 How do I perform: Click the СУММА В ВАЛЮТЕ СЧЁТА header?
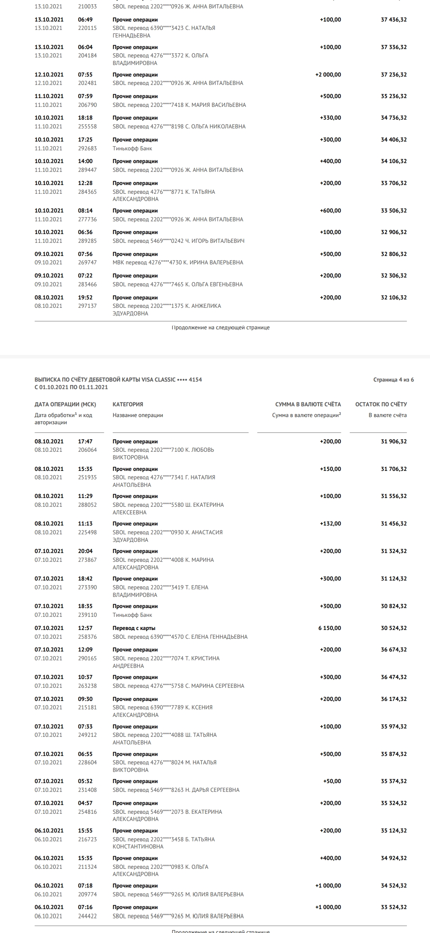click(308, 404)
